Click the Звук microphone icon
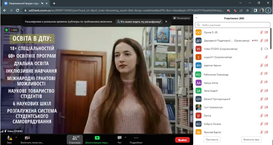The height and width of the screenshot is (145, 273). pos(9,138)
